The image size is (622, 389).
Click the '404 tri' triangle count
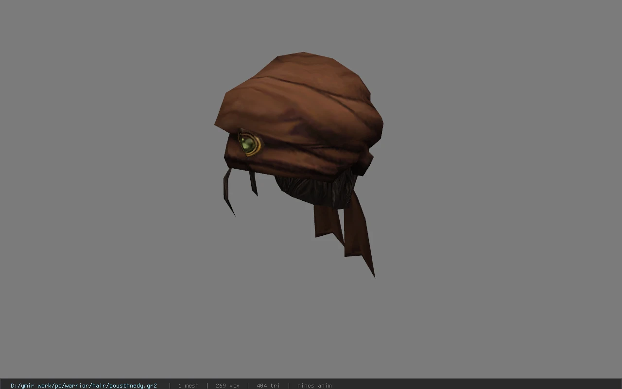pos(268,386)
